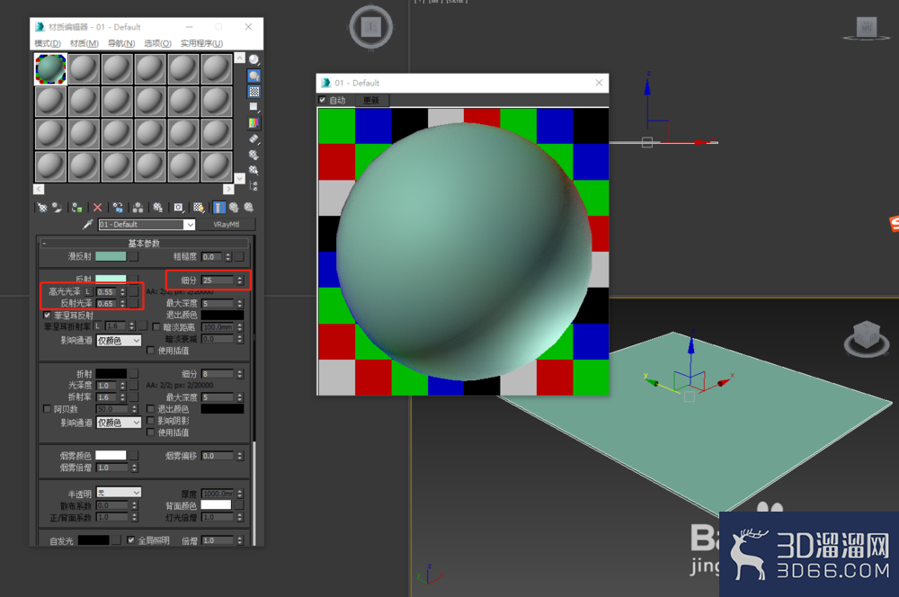Open the 实用程序(U) menu

201,43
